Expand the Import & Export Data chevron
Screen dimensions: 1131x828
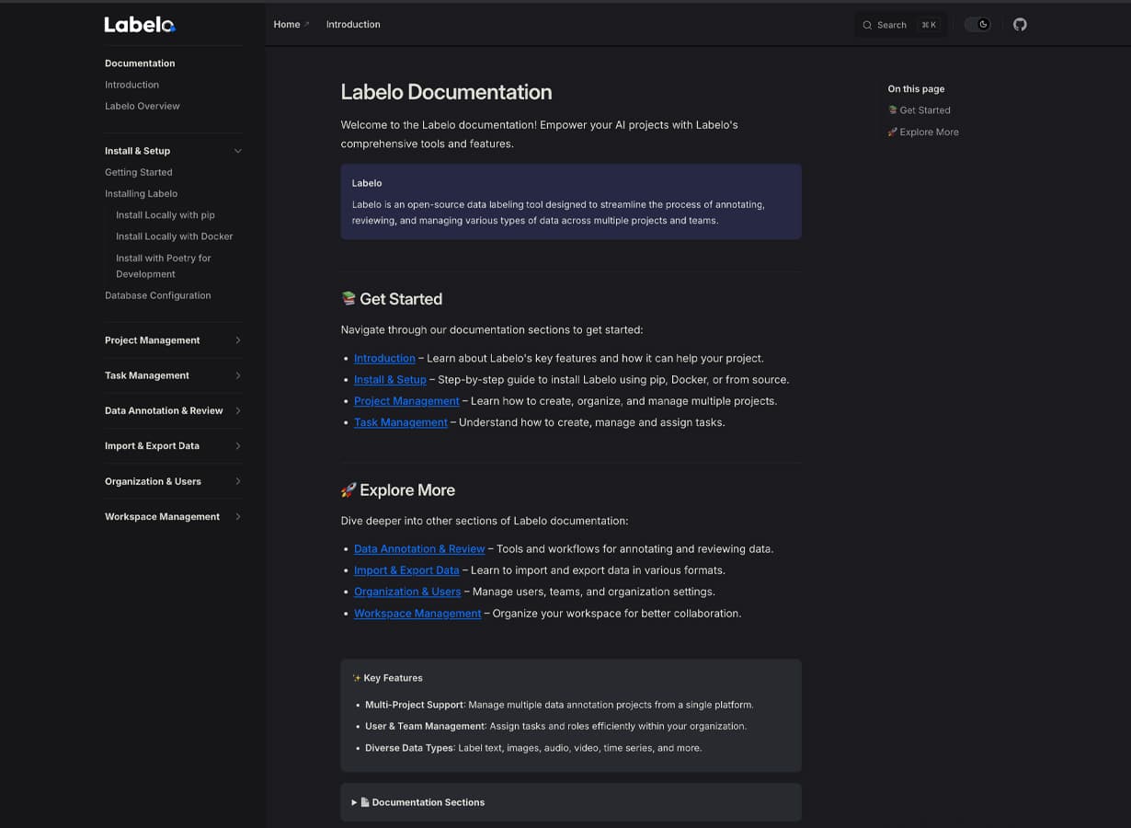[238, 446]
